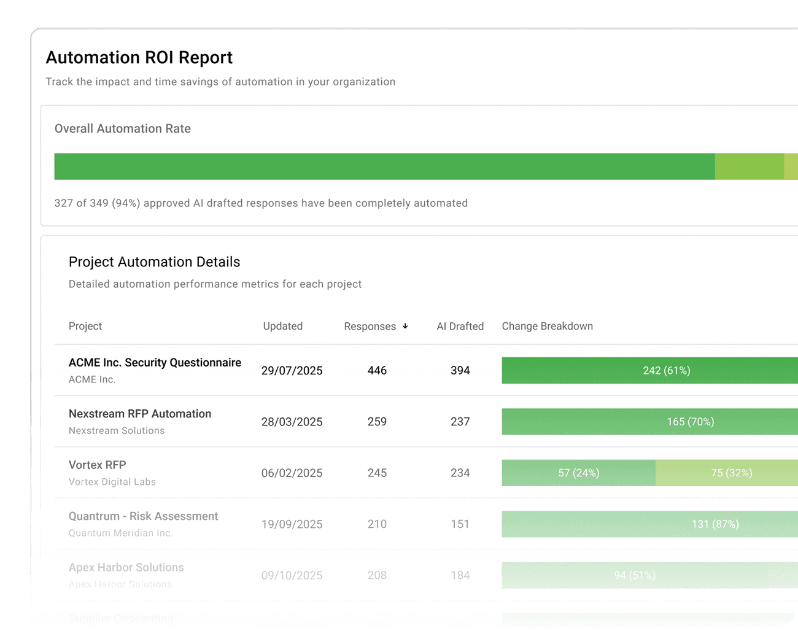Viewport: 798px width, 631px height.
Task: Click the Nexstream Solutions company subtitle
Action: click(x=117, y=431)
